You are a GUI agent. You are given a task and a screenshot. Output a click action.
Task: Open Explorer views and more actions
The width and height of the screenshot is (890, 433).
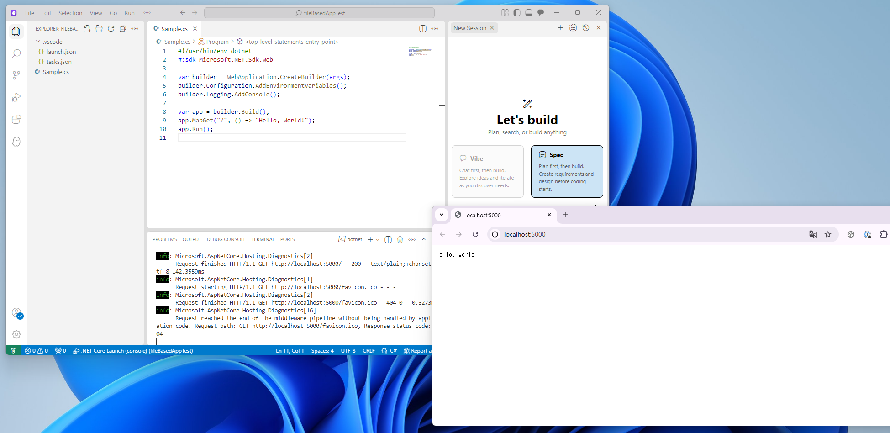pos(135,29)
